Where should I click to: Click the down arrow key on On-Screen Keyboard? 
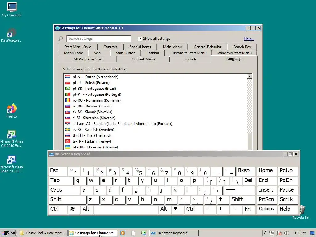(x=223, y=209)
